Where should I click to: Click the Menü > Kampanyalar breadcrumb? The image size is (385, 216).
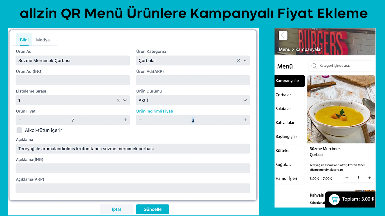point(300,49)
